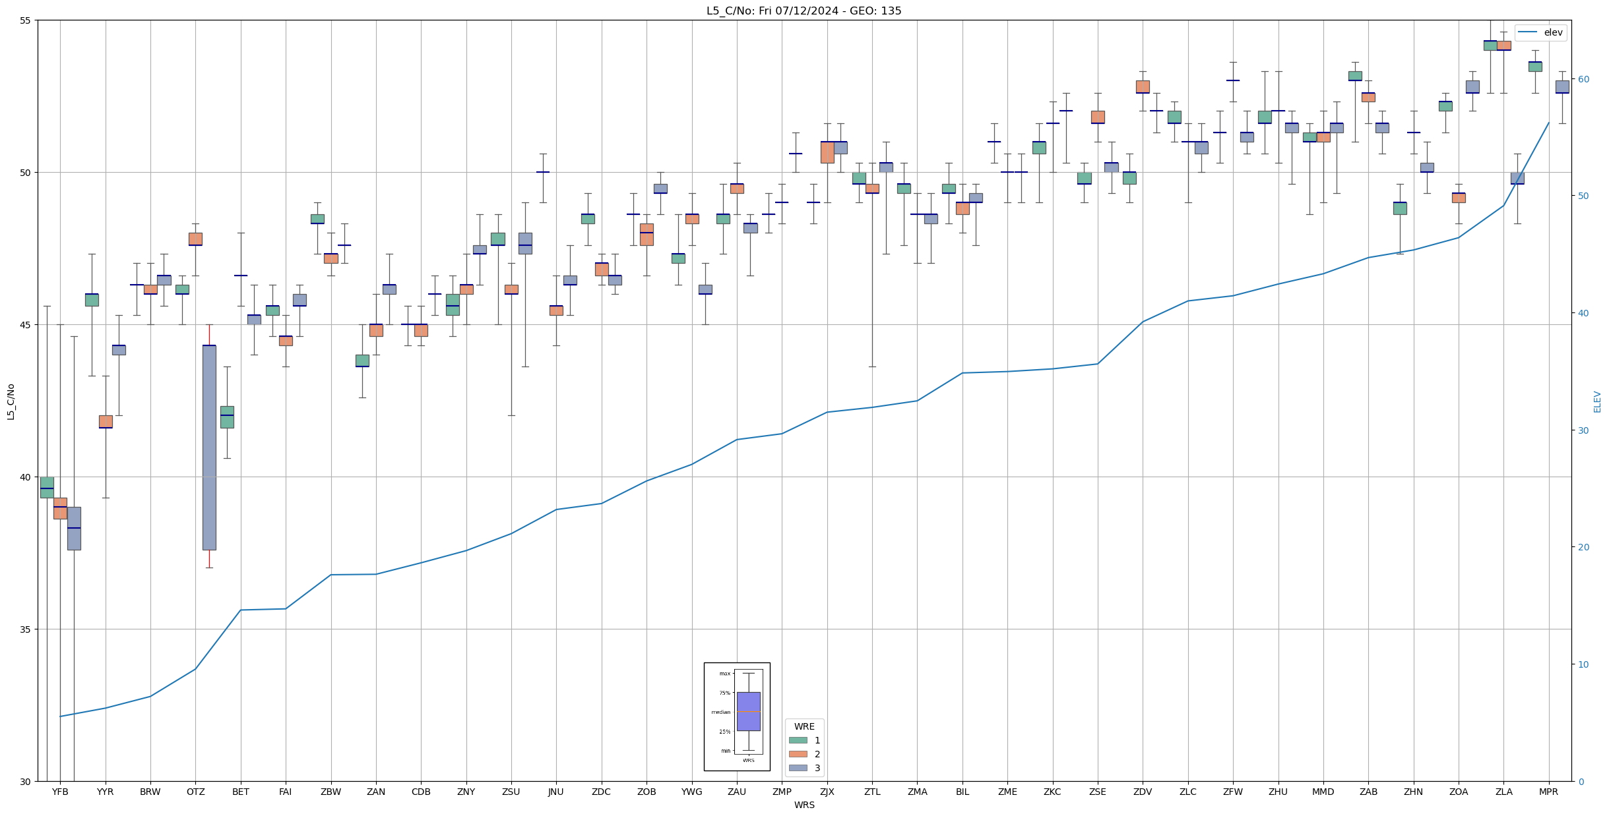Click the 45 tick on left axis
This screenshot has height=816, width=1609.
pyautogui.click(x=25, y=325)
